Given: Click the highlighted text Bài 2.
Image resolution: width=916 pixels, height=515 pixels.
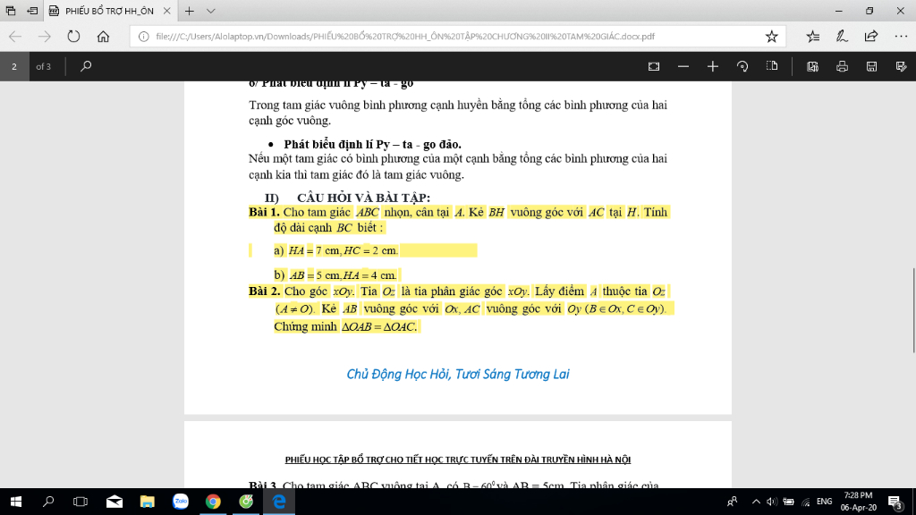Looking at the screenshot, I should (264, 291).
